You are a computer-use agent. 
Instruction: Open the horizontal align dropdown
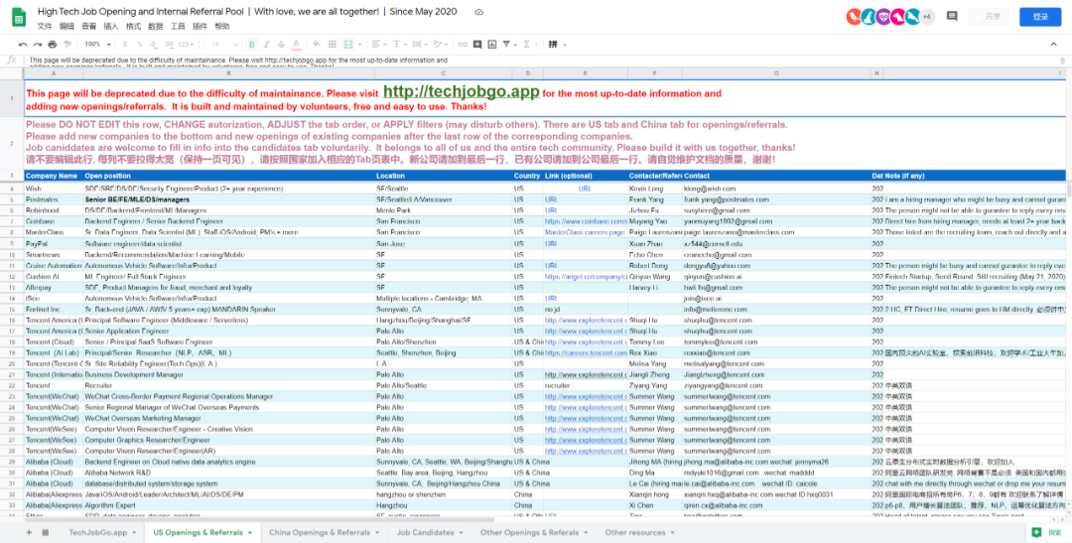click(x=379, y=45)
